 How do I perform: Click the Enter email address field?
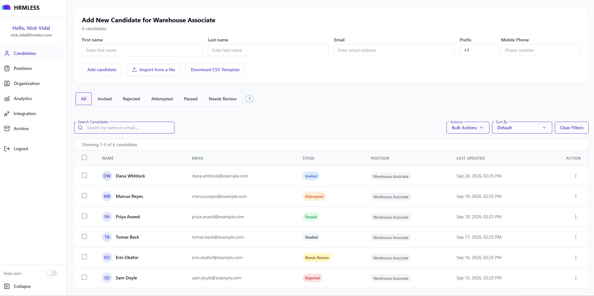pyautogui.click(x=394, y=50)
